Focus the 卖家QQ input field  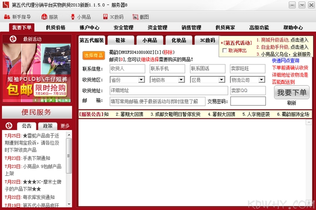248,91
